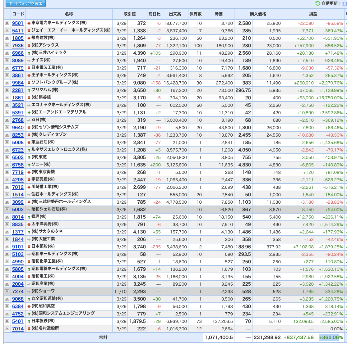
Task: Click the 損益 column header
Action: point(313,14)
